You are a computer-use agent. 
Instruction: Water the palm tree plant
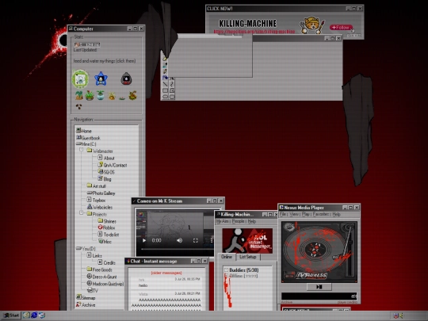click(x=79, y=96)
